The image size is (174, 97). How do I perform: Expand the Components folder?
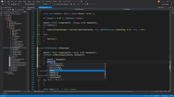pyautogui.click(x=11, y=30)
